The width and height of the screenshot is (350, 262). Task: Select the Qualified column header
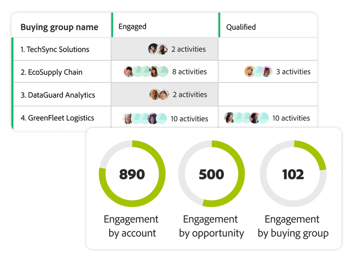241,27
